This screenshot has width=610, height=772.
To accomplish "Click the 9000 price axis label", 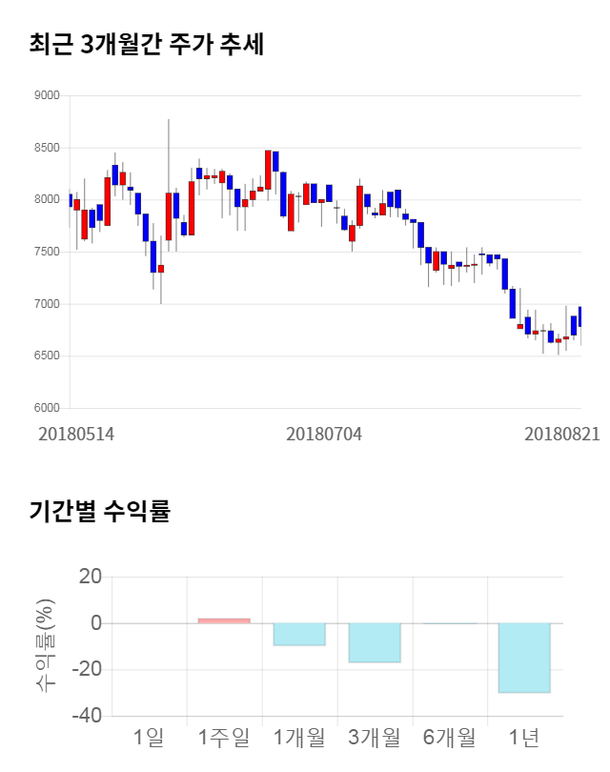I will (x=46, y=95).
